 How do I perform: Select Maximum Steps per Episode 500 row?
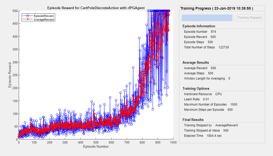click(208, 110)
